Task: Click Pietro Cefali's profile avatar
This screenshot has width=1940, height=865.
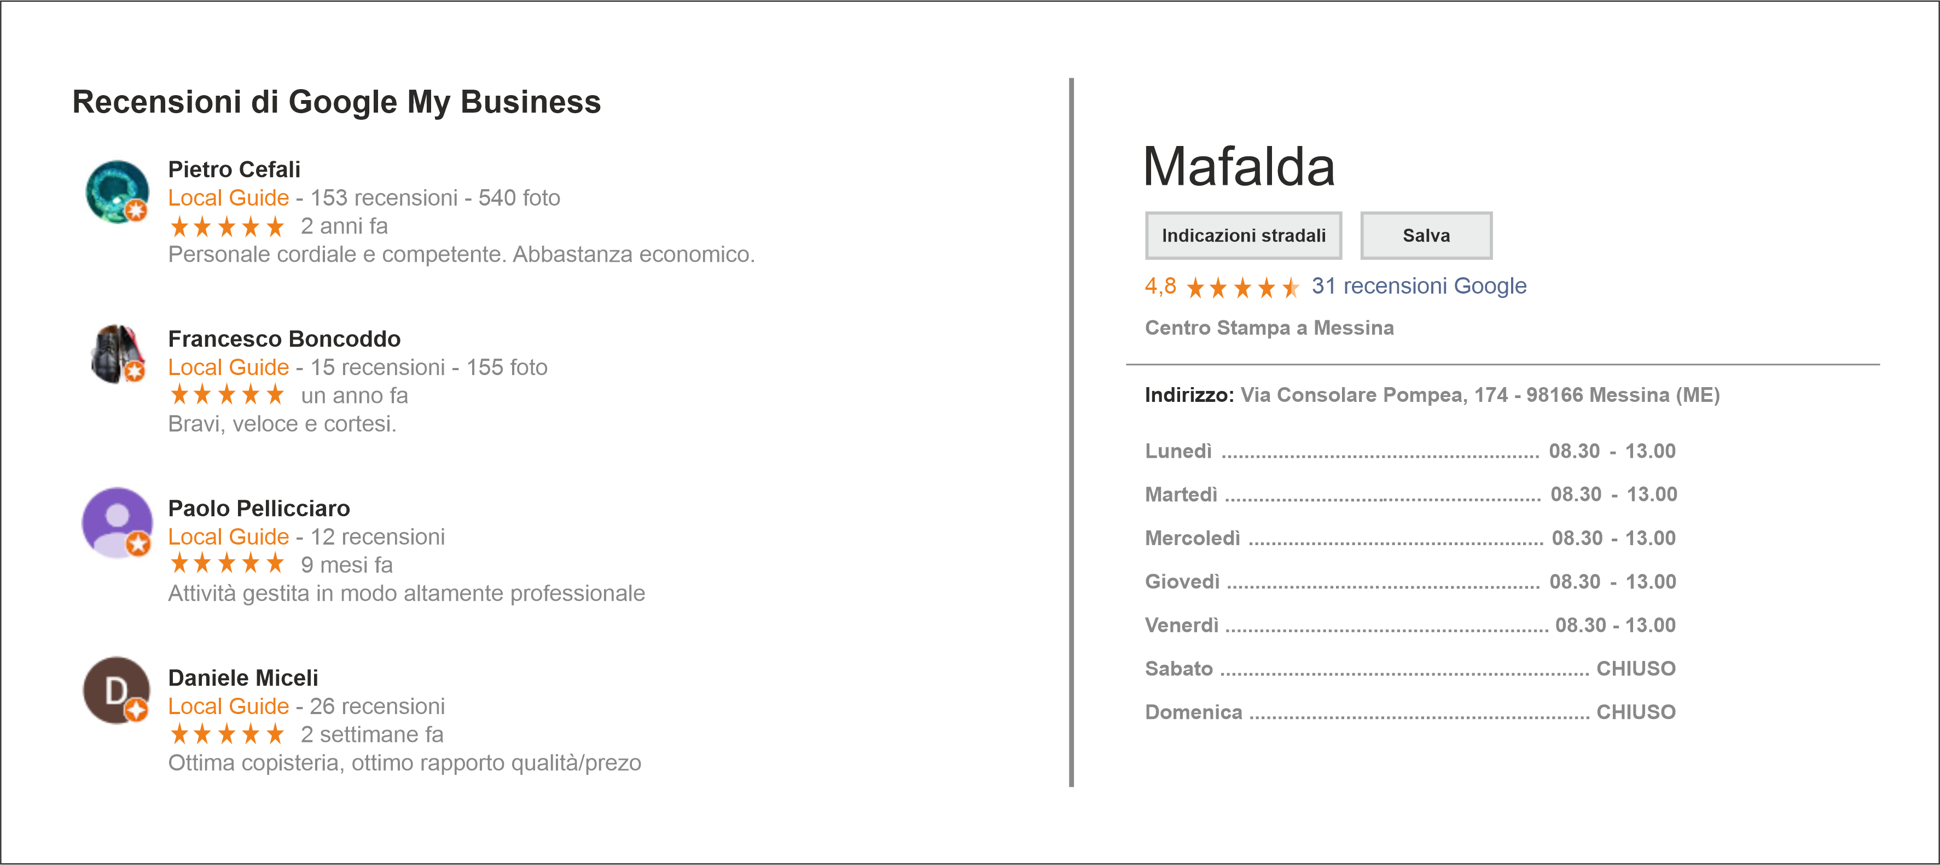Action: pos(117,191)
